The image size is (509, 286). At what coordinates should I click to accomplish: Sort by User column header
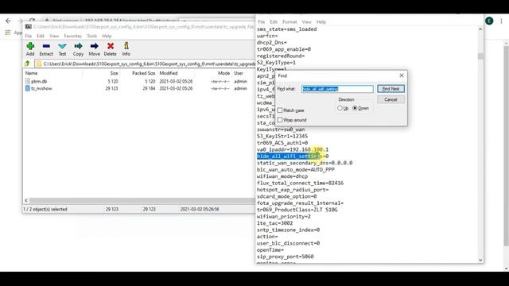pos(239,73)
